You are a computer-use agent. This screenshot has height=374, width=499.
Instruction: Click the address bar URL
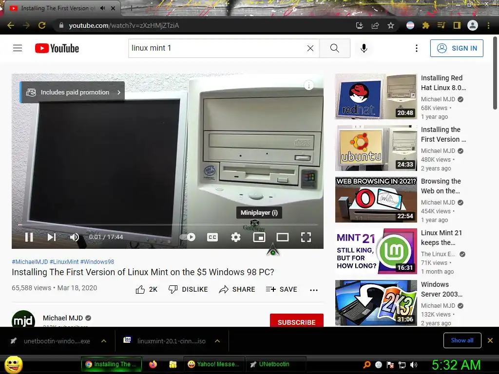[124, 25]
